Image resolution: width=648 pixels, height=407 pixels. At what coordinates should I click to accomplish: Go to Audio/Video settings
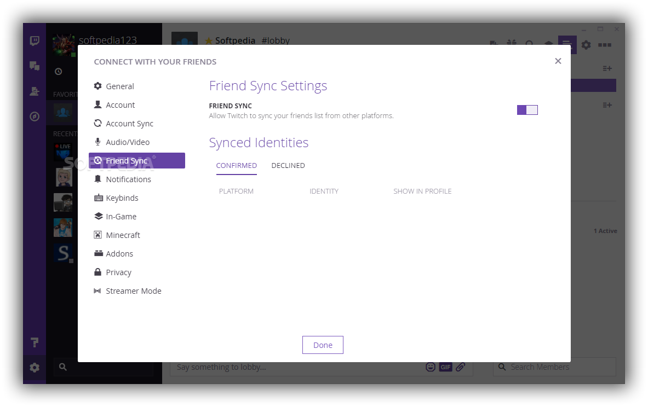(x=128, y=142)
